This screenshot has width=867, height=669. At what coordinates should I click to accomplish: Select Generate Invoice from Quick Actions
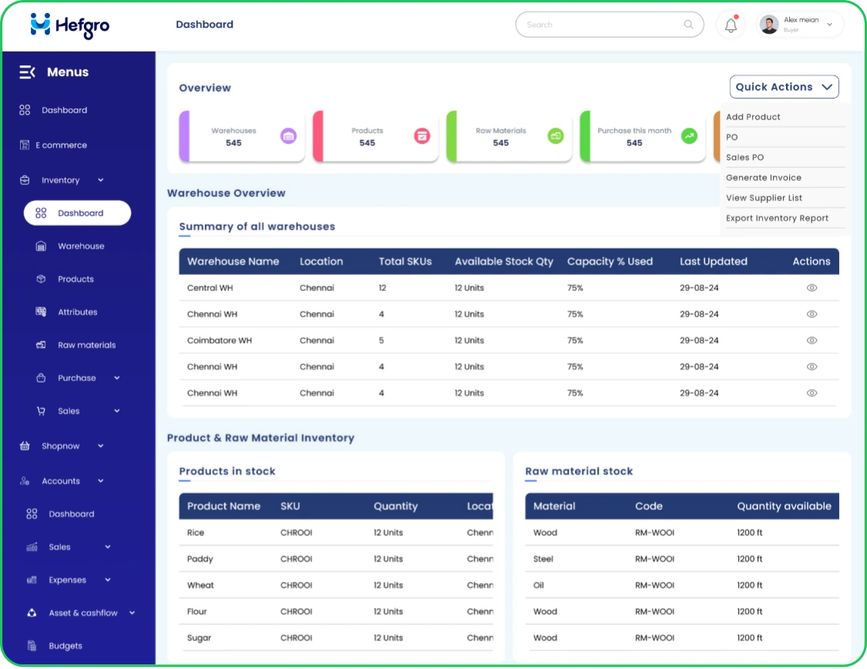[x=764, y=177]
